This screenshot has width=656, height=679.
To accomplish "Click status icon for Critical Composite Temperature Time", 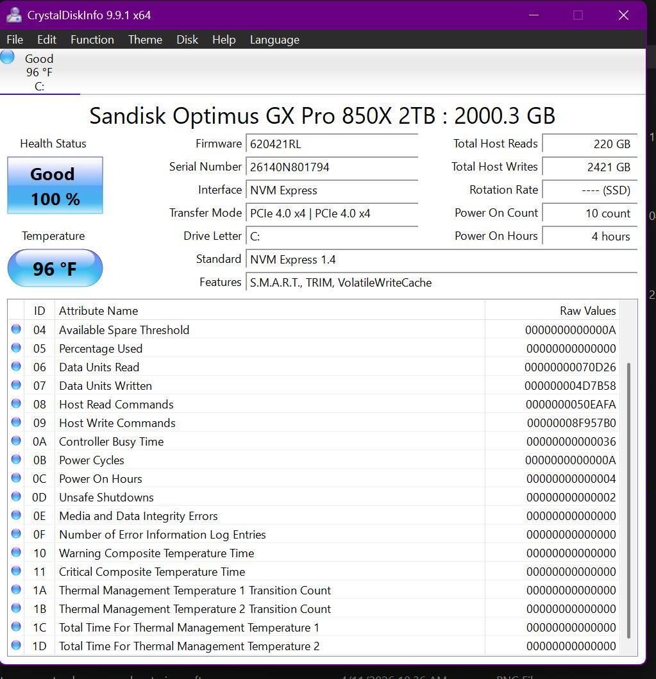I will click(16, 571).
